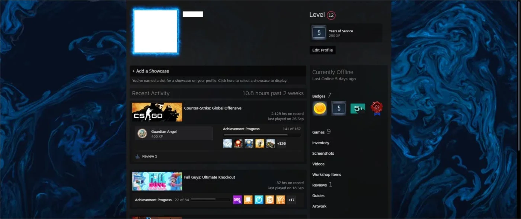
Task: Click the CS:GO '5' money achievement icon
Action: click(271, 143)
